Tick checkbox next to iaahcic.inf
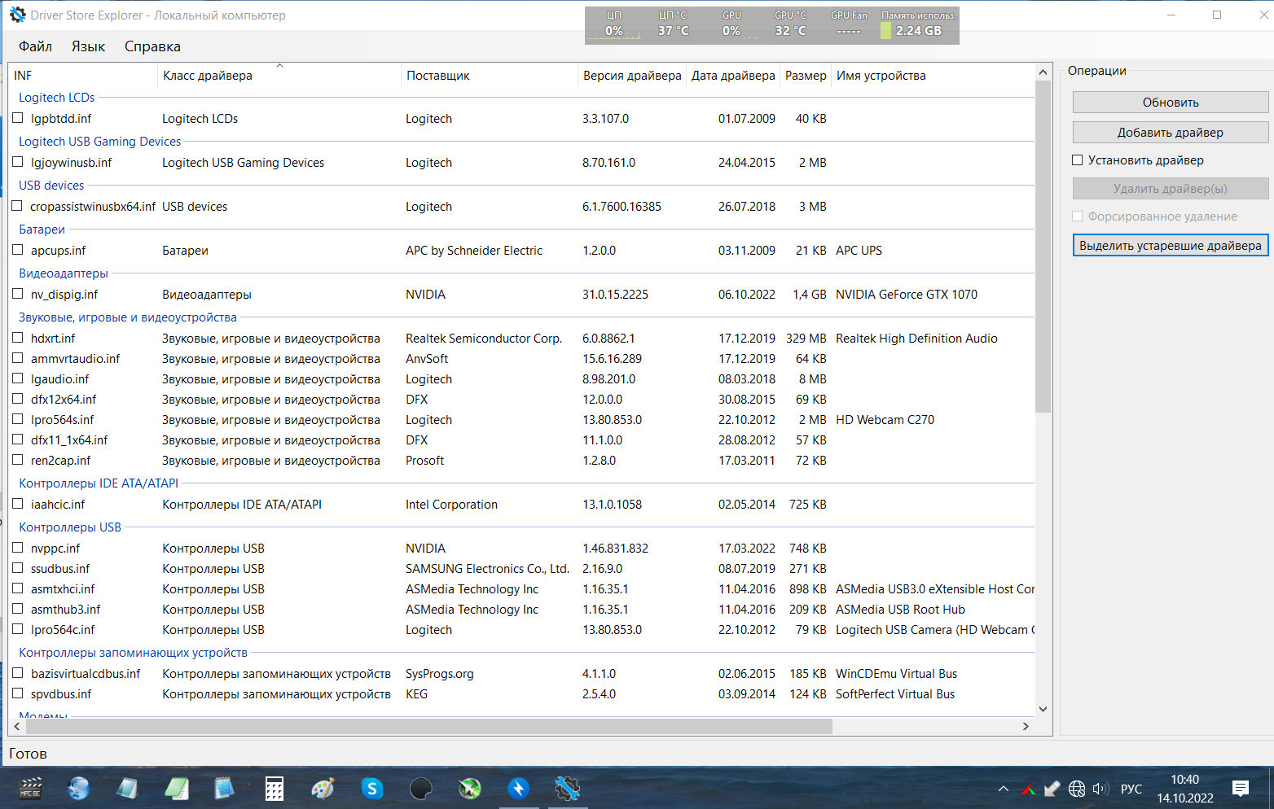Image resolution: width=1274 pixels, height=809 pixels. [x=18, y=504]
